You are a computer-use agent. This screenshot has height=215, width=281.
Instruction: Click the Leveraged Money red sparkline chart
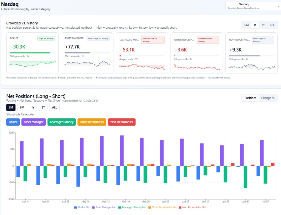[142, 67]
